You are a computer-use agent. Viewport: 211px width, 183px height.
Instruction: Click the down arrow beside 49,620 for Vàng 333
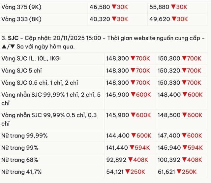coord(173,19)
